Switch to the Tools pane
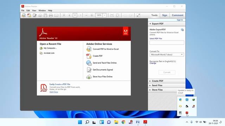This screenshot has height=126, width=225. point(154,15)
